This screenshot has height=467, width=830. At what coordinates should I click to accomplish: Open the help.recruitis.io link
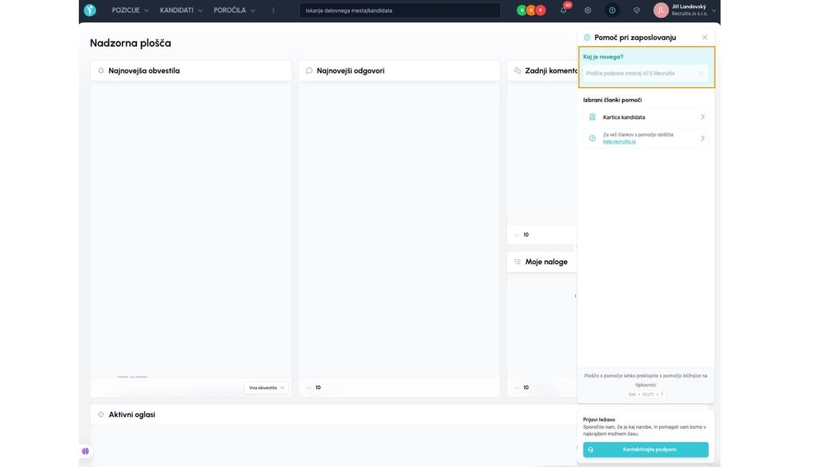[619, 141]
